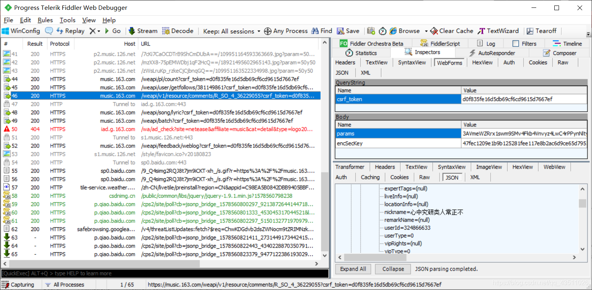Click the Any Process target picker

tap(286, 31)
